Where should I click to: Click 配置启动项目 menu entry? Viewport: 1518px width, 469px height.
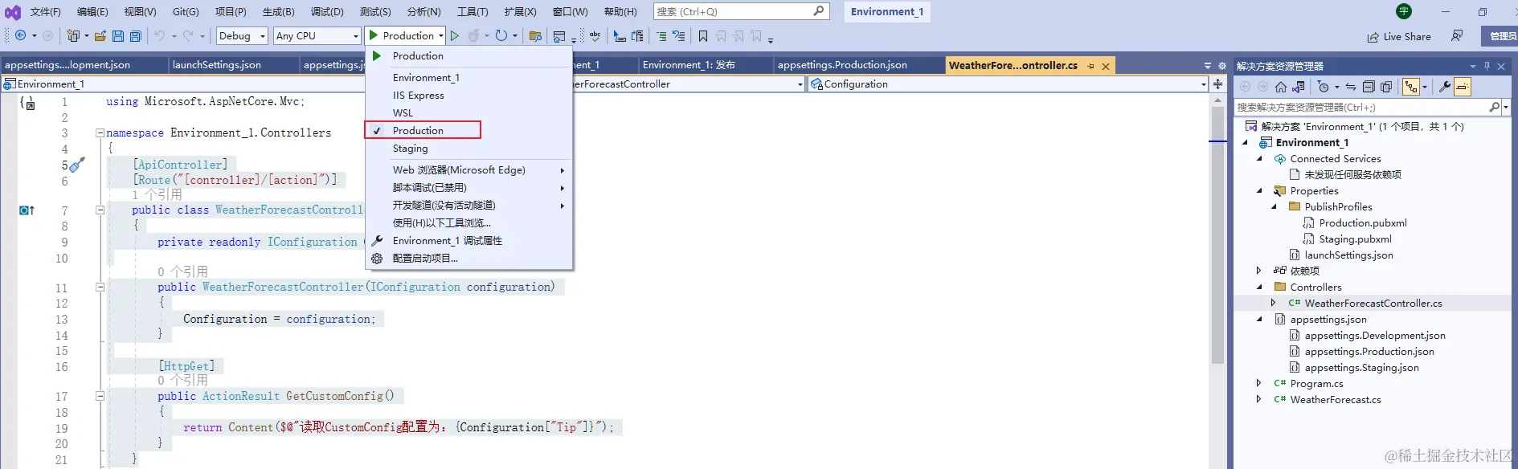pos(468,259)
